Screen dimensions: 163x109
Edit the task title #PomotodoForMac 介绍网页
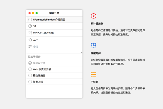click(49, 20)
